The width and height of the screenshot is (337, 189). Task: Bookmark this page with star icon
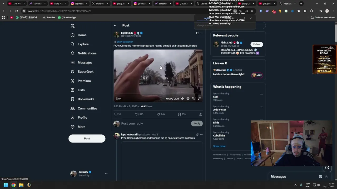point(252,11)
